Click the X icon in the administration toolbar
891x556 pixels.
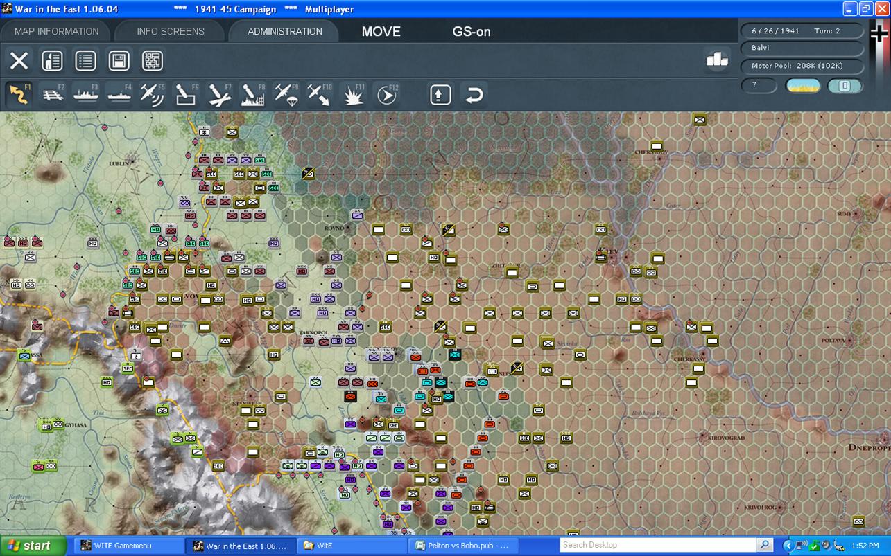[x=19, y=60]
